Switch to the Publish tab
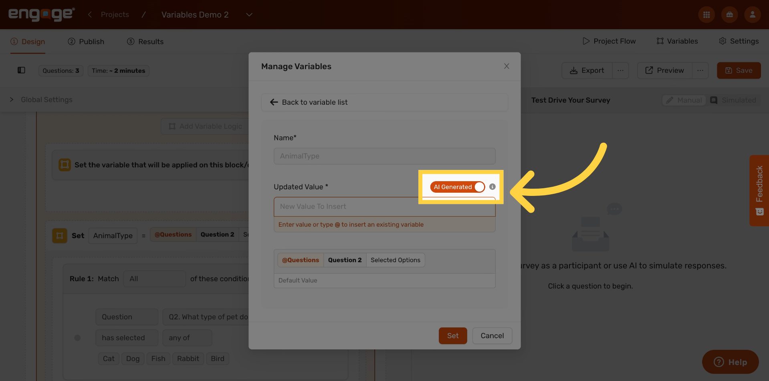 coord(86,42)
